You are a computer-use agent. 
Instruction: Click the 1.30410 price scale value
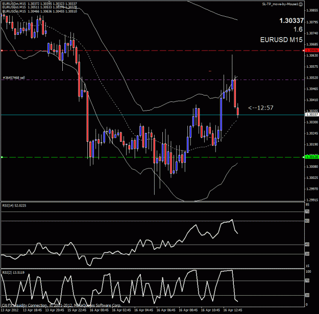coord(312,100)
